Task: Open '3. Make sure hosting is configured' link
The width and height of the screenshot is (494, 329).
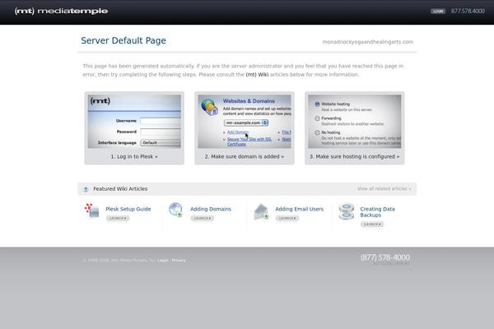Action: tap(354, 156)
